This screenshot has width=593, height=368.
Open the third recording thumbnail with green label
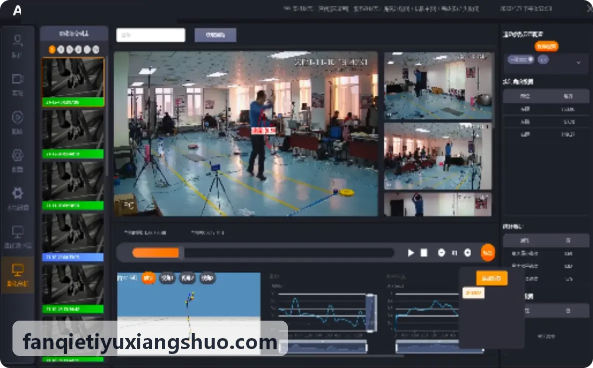(x=73, y=185)
